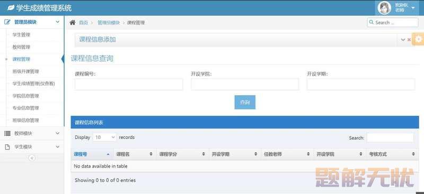Sort table by 课程名 column
Screen dimensions: 424x194
point(135,154)
